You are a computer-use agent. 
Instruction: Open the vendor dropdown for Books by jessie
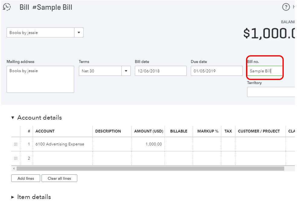[79, 33]
